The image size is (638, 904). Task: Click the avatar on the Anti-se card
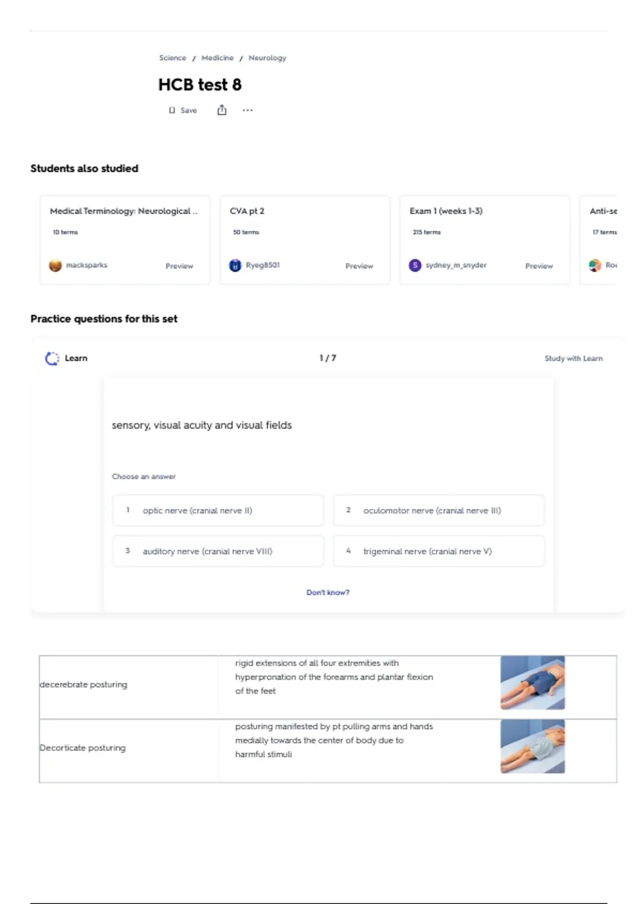(x=595, y=265)
